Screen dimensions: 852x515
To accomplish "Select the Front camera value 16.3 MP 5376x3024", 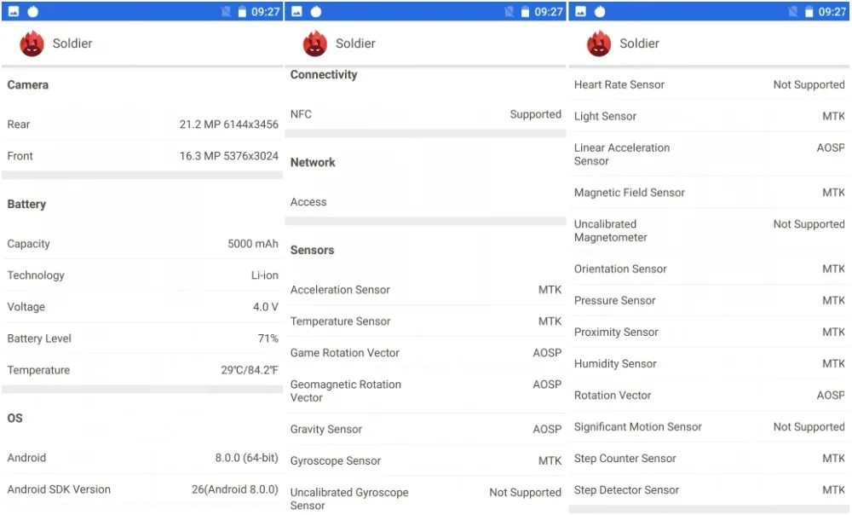I will (228, 156).
